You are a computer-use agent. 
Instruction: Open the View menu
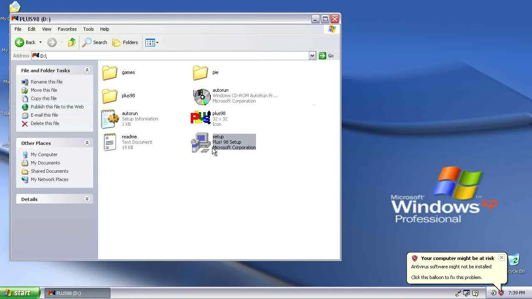coord(47,29)
